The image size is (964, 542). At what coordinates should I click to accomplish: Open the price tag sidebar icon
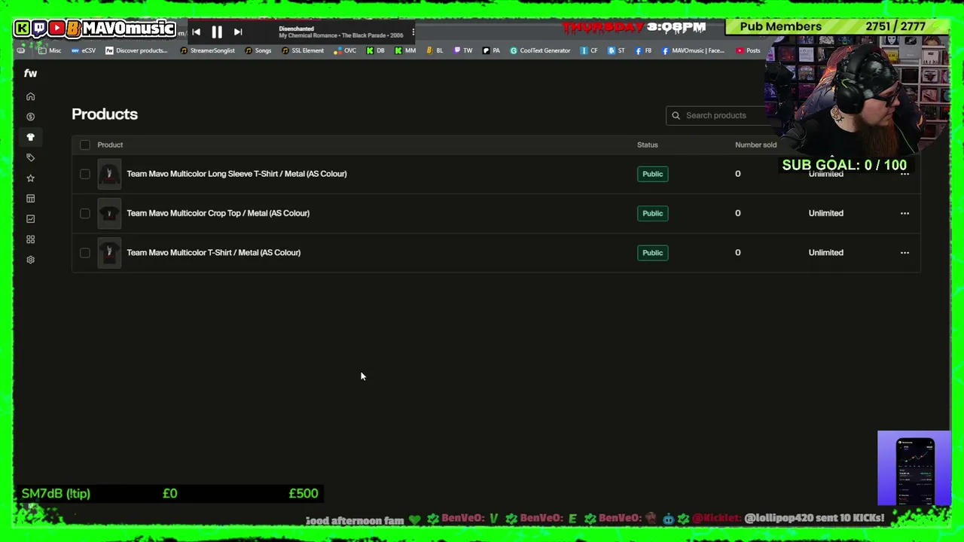pos(30,157)
